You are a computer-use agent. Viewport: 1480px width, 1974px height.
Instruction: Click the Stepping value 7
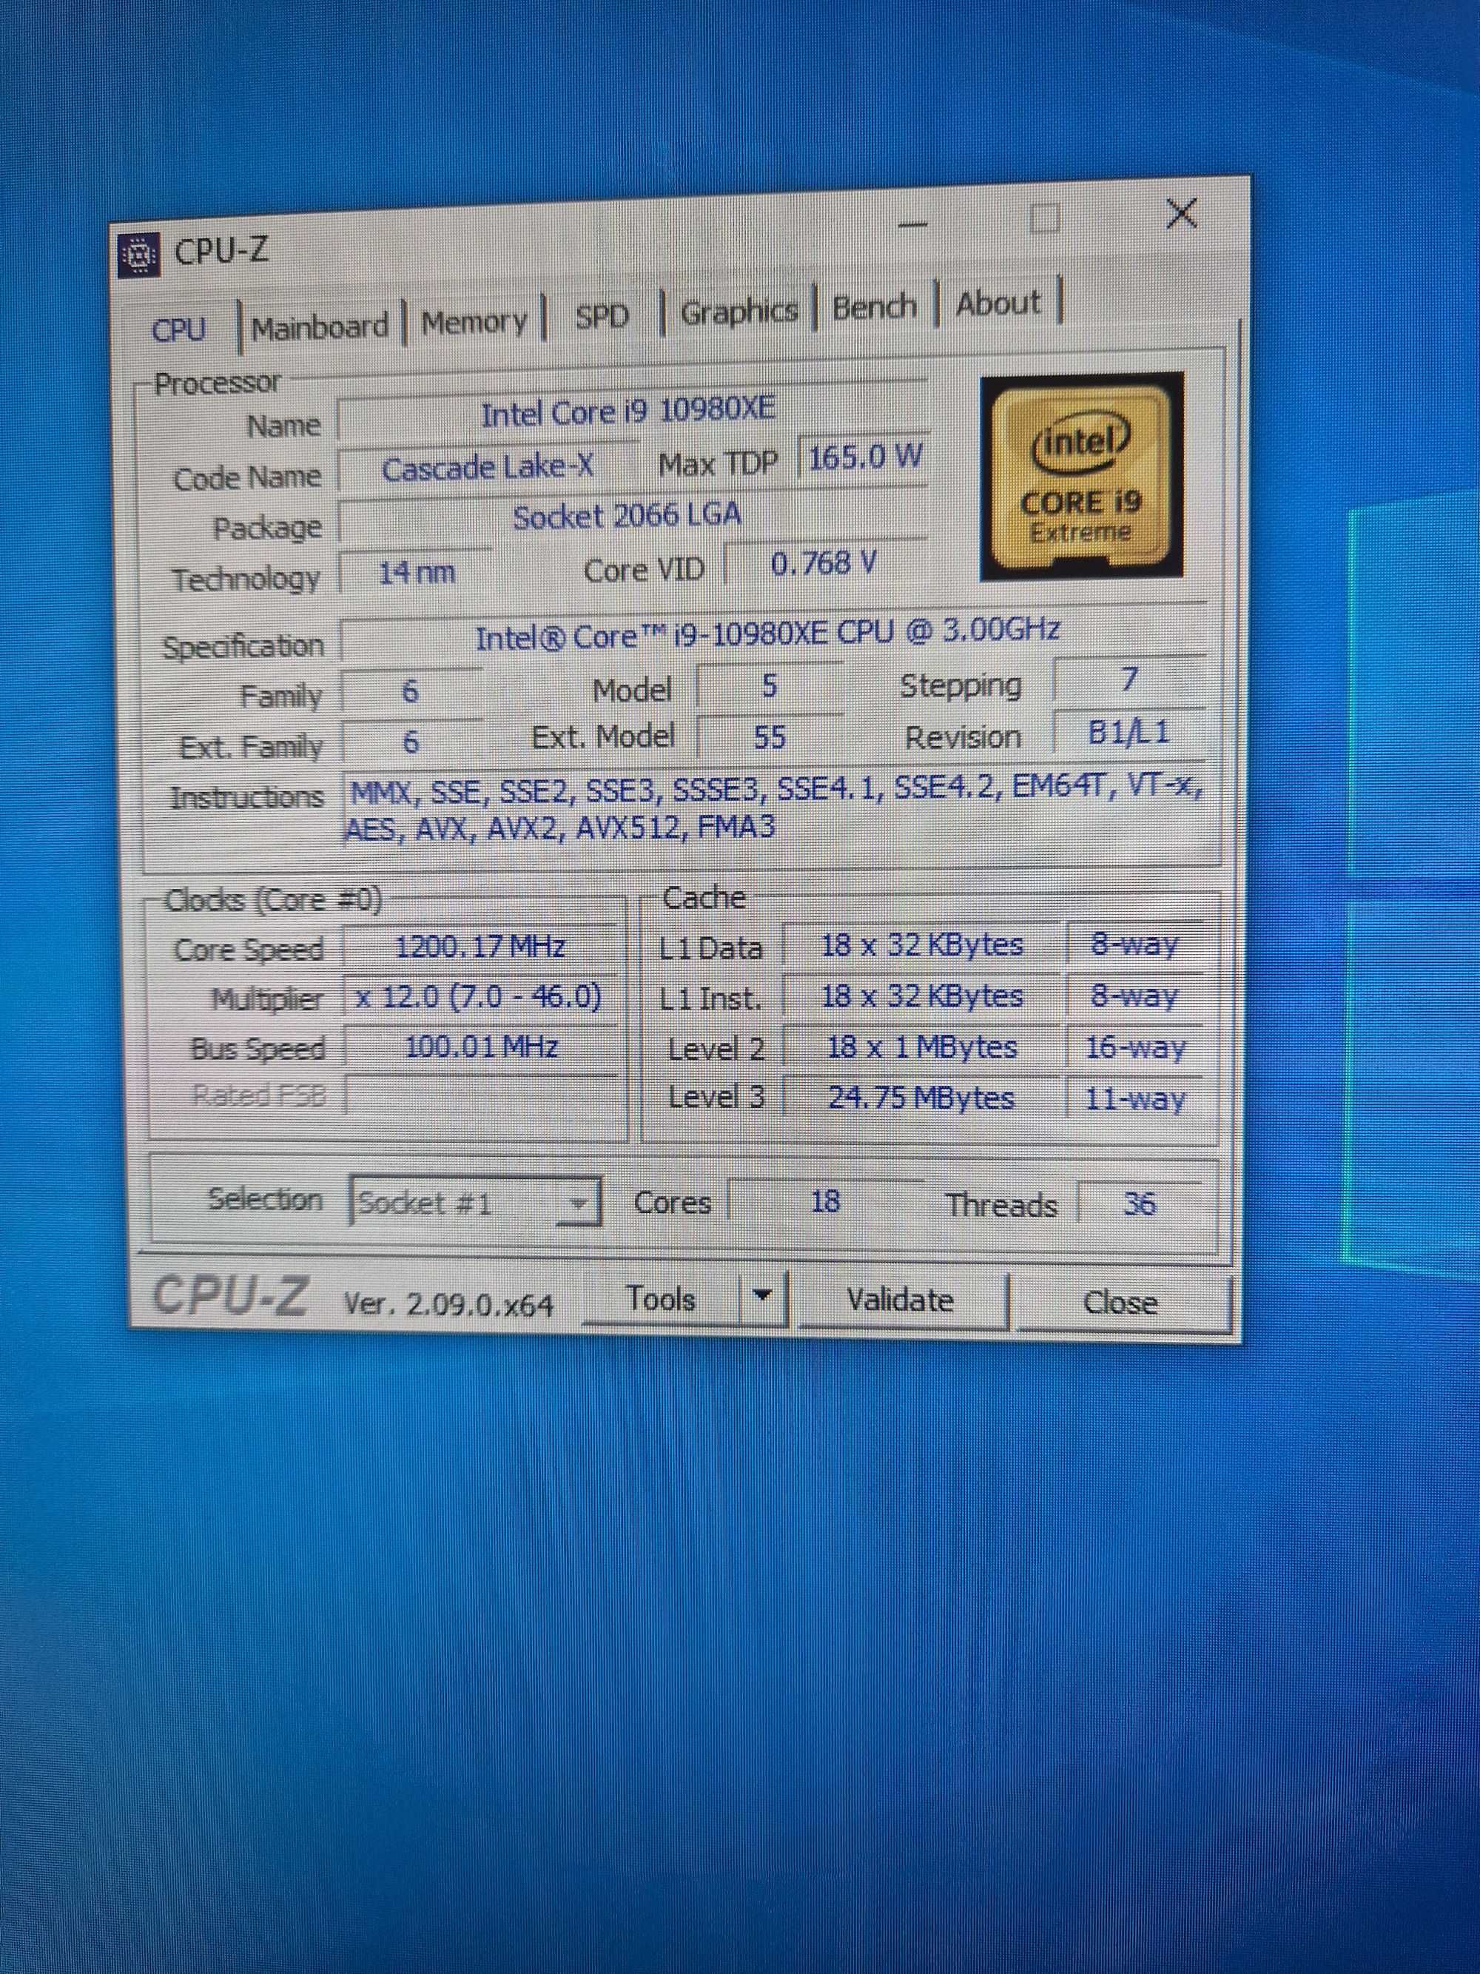click(x=1128, y=680)
